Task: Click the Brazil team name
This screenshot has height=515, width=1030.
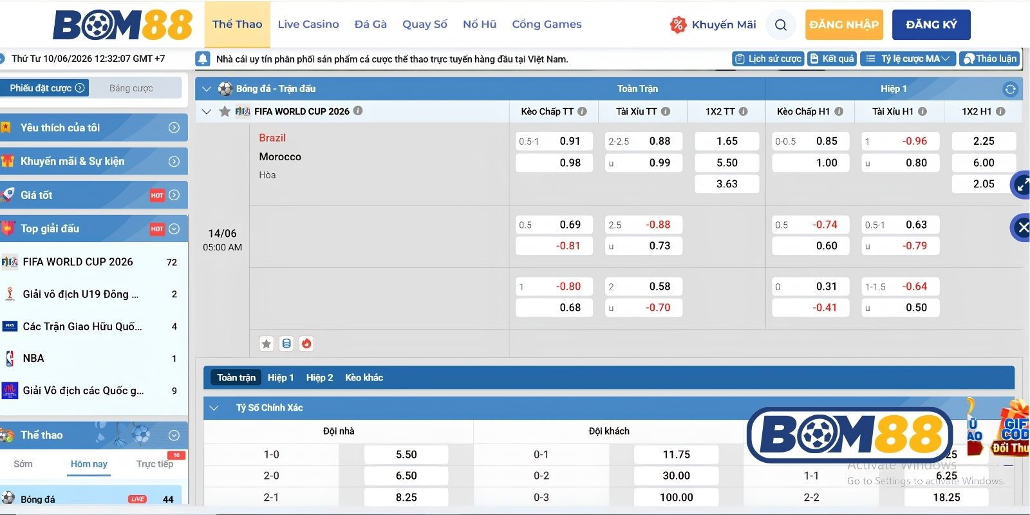Action: click(272, 138)
